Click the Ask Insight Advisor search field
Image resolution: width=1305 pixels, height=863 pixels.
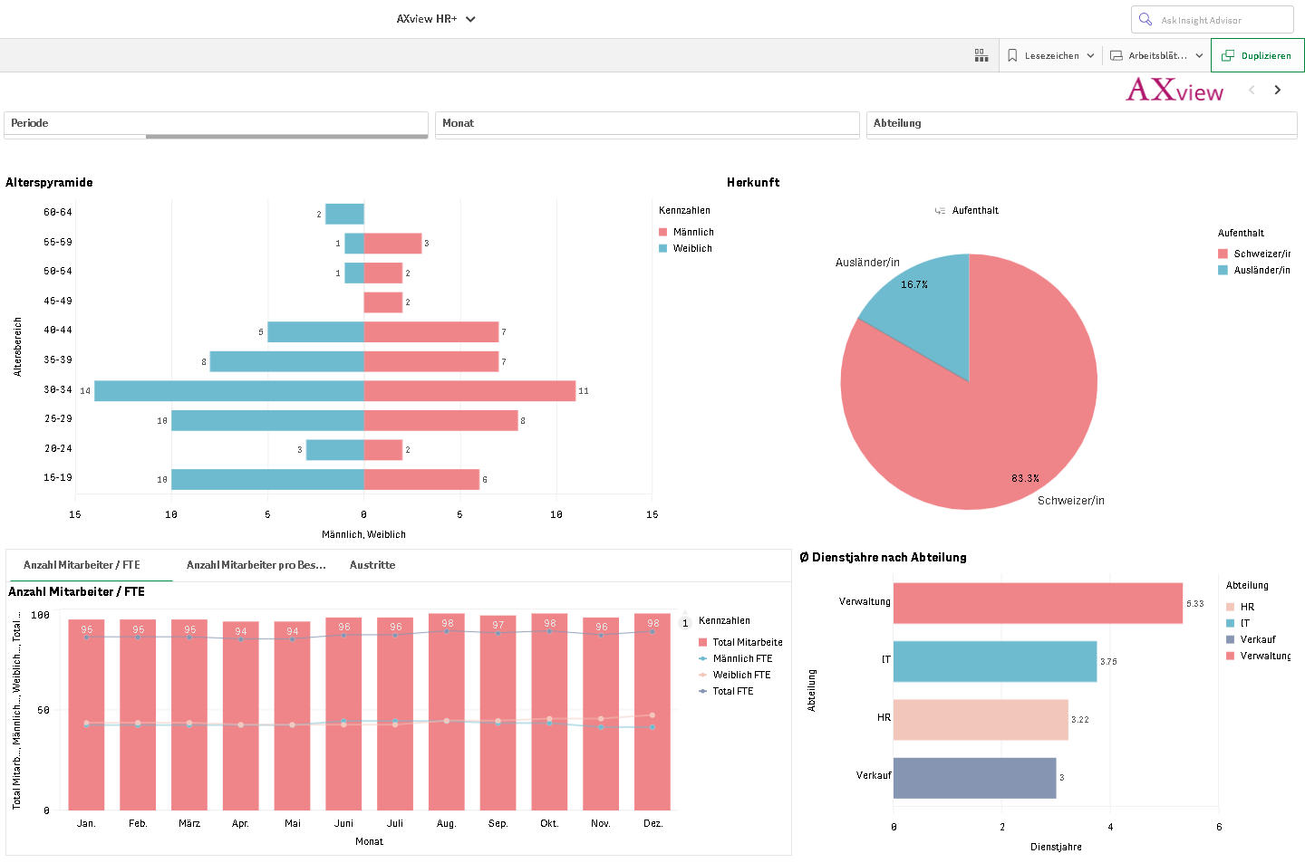(1213, 20)
